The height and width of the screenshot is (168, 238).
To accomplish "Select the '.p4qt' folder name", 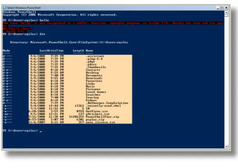I will (x=90, y=61).
